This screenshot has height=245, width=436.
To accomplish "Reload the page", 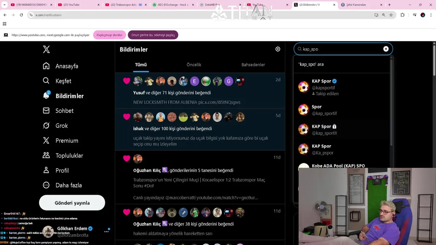I will coord(21,15).
